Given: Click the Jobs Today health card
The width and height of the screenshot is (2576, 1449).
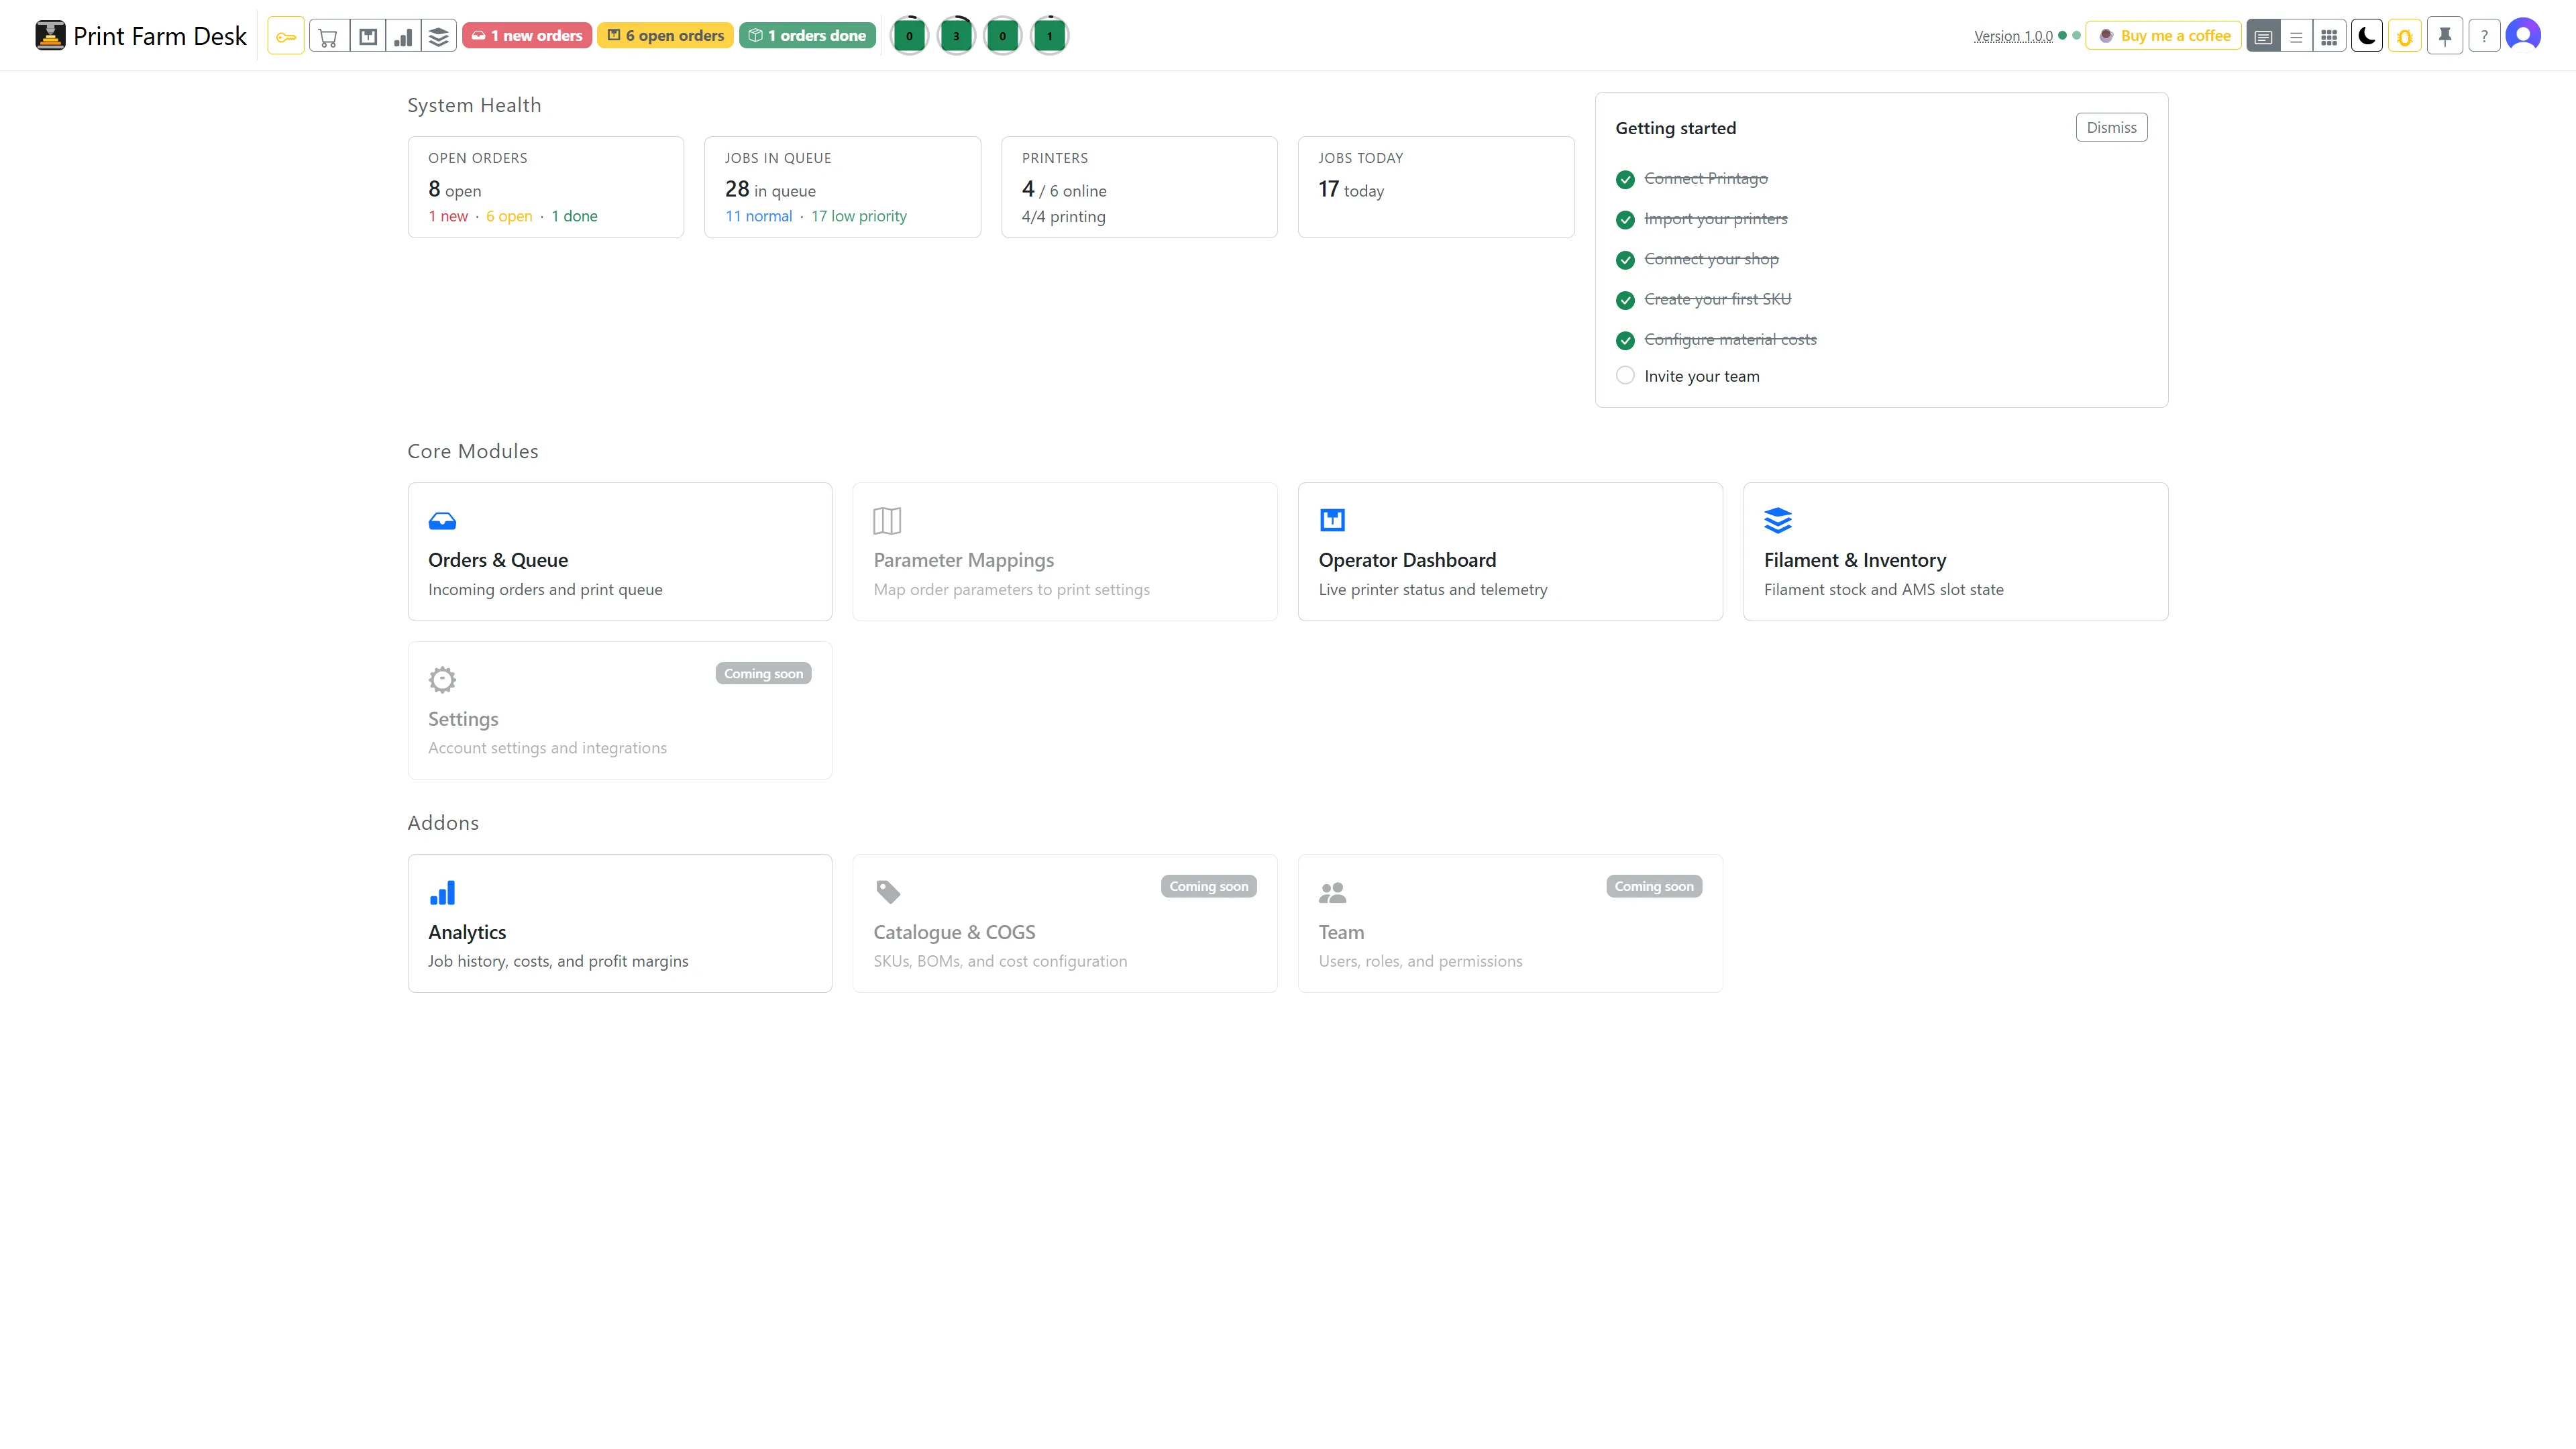Looking at the screenshot, I should (x=1436, y=187).
